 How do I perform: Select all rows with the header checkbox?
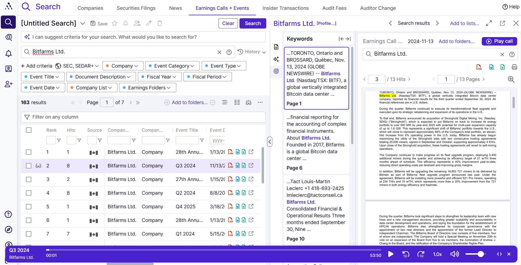pyautogui.click(x=29, y=130)
